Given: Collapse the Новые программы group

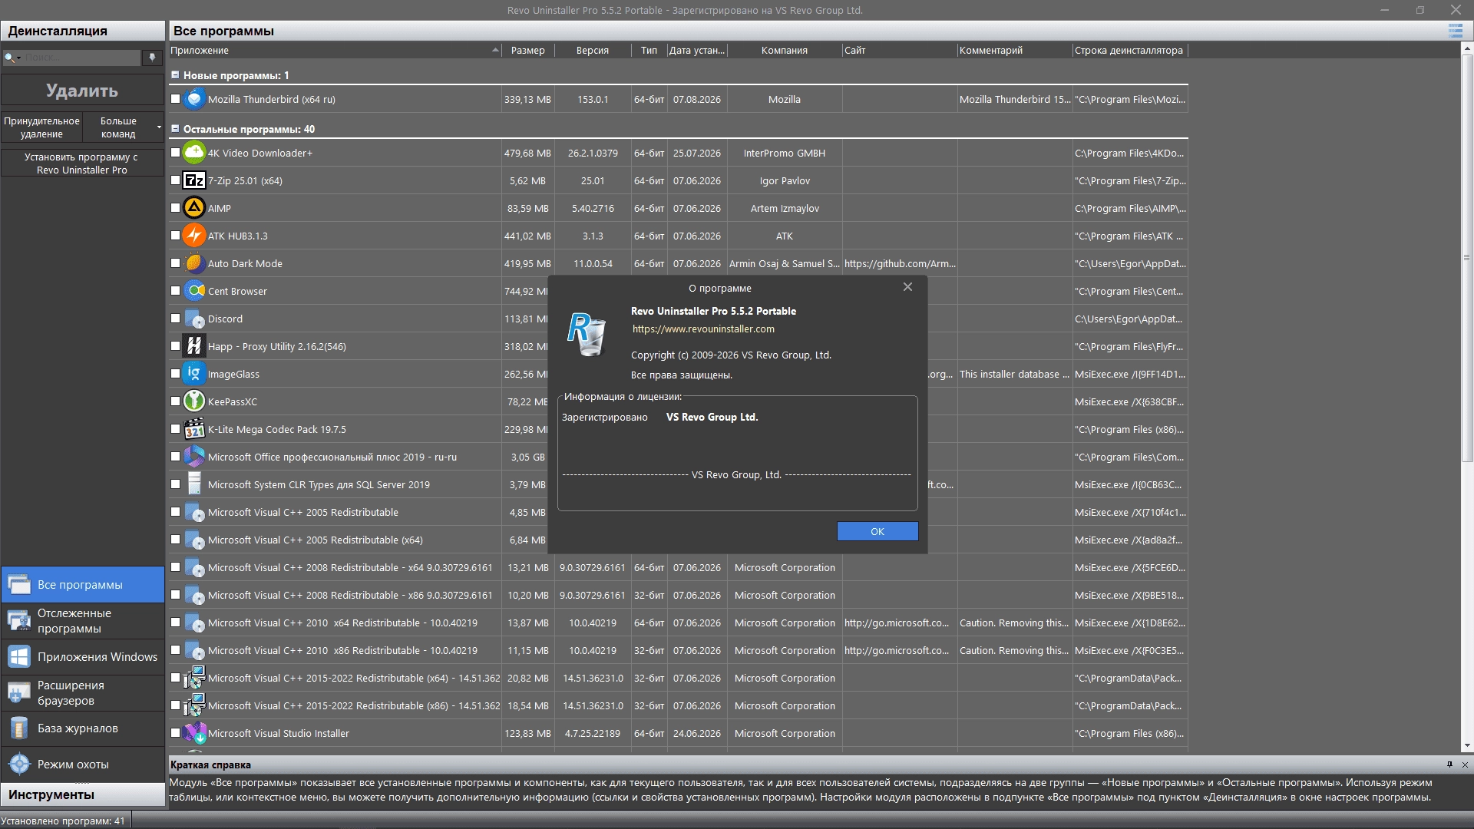Looking at the screenshot, I should [x=175, y=75].
